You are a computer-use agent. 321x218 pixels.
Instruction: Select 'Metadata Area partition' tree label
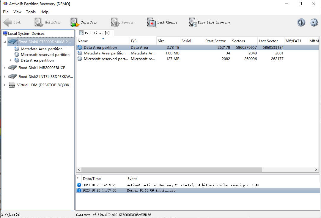point(42,49)
